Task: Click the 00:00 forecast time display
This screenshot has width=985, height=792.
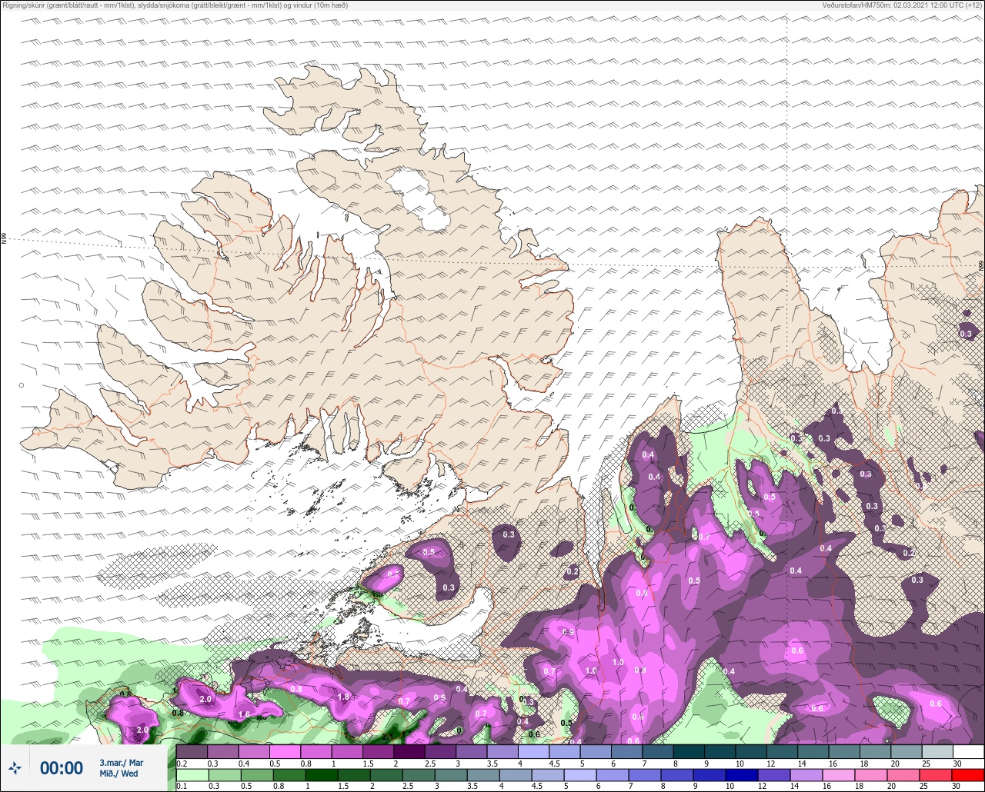Action: [62, 767]
